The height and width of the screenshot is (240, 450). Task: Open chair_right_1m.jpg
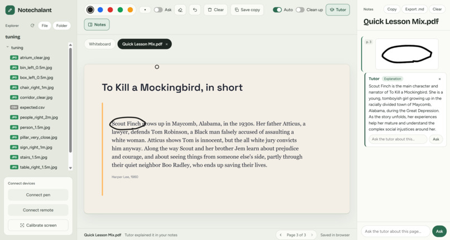(x=37, y=87)
